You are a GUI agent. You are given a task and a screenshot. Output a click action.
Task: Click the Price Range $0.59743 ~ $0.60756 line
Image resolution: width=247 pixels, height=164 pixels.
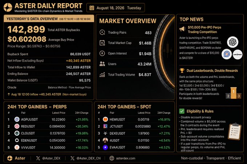tap(34, 46)
